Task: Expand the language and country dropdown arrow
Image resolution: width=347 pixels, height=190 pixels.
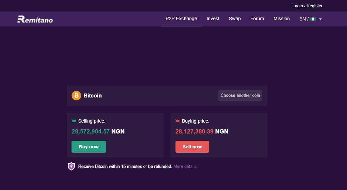Action: [321, 19]
